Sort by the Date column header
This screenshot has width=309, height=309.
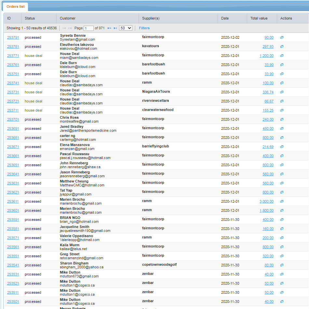[225, 18]
